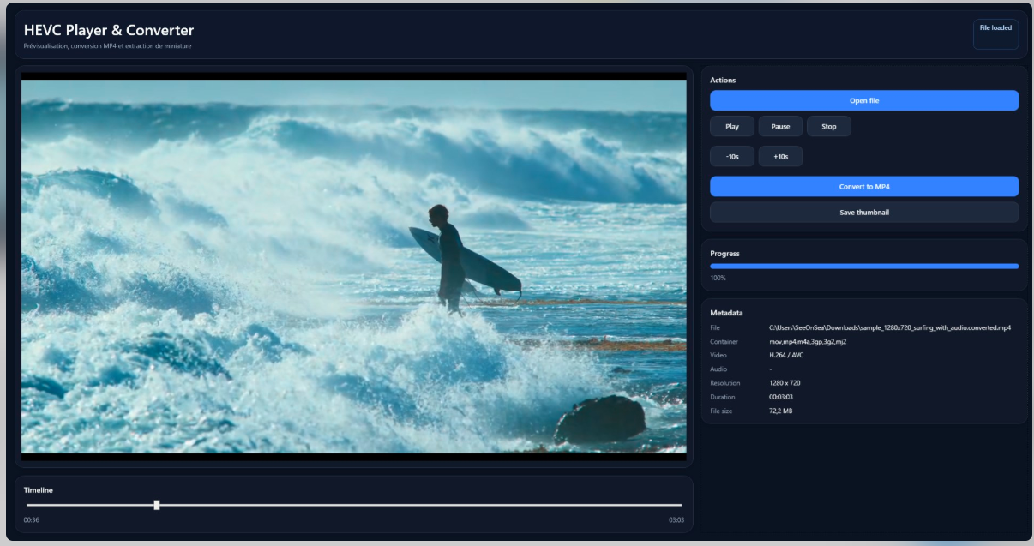The width and height of the screenshot is (1034, 546).
Task: Stop the video playback
Action: tap(828, 126)
